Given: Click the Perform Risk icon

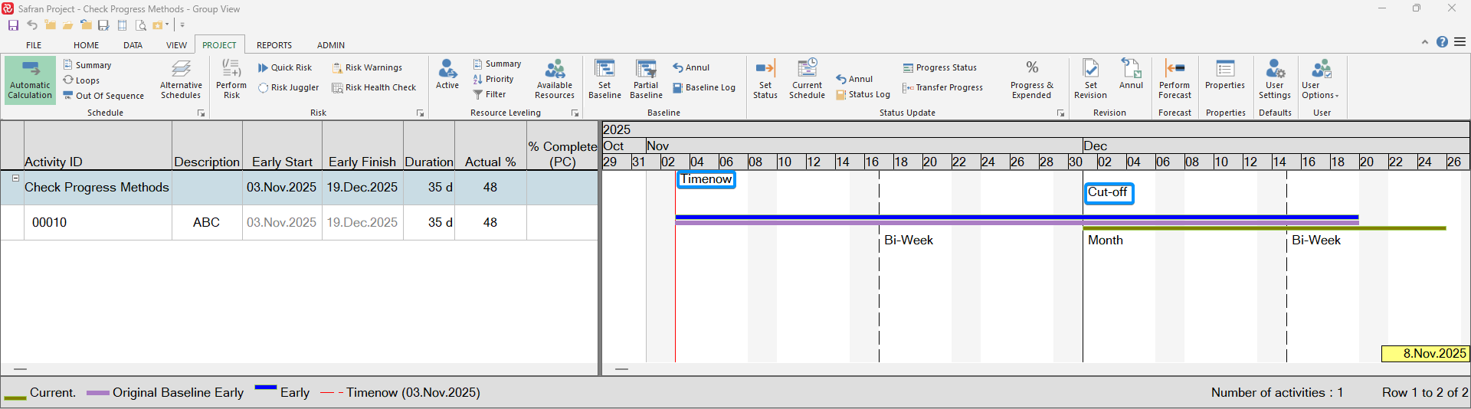Looking at the screenshot, I should tap(231, 80).
